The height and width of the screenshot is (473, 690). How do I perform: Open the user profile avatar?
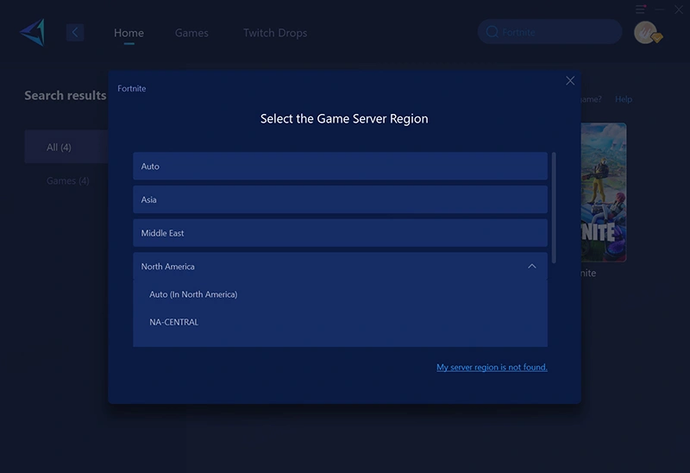(x=646, y=33)
